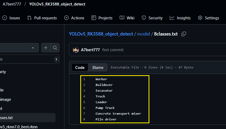
Task: Switch to Blame view
Action: click(98, 67)
